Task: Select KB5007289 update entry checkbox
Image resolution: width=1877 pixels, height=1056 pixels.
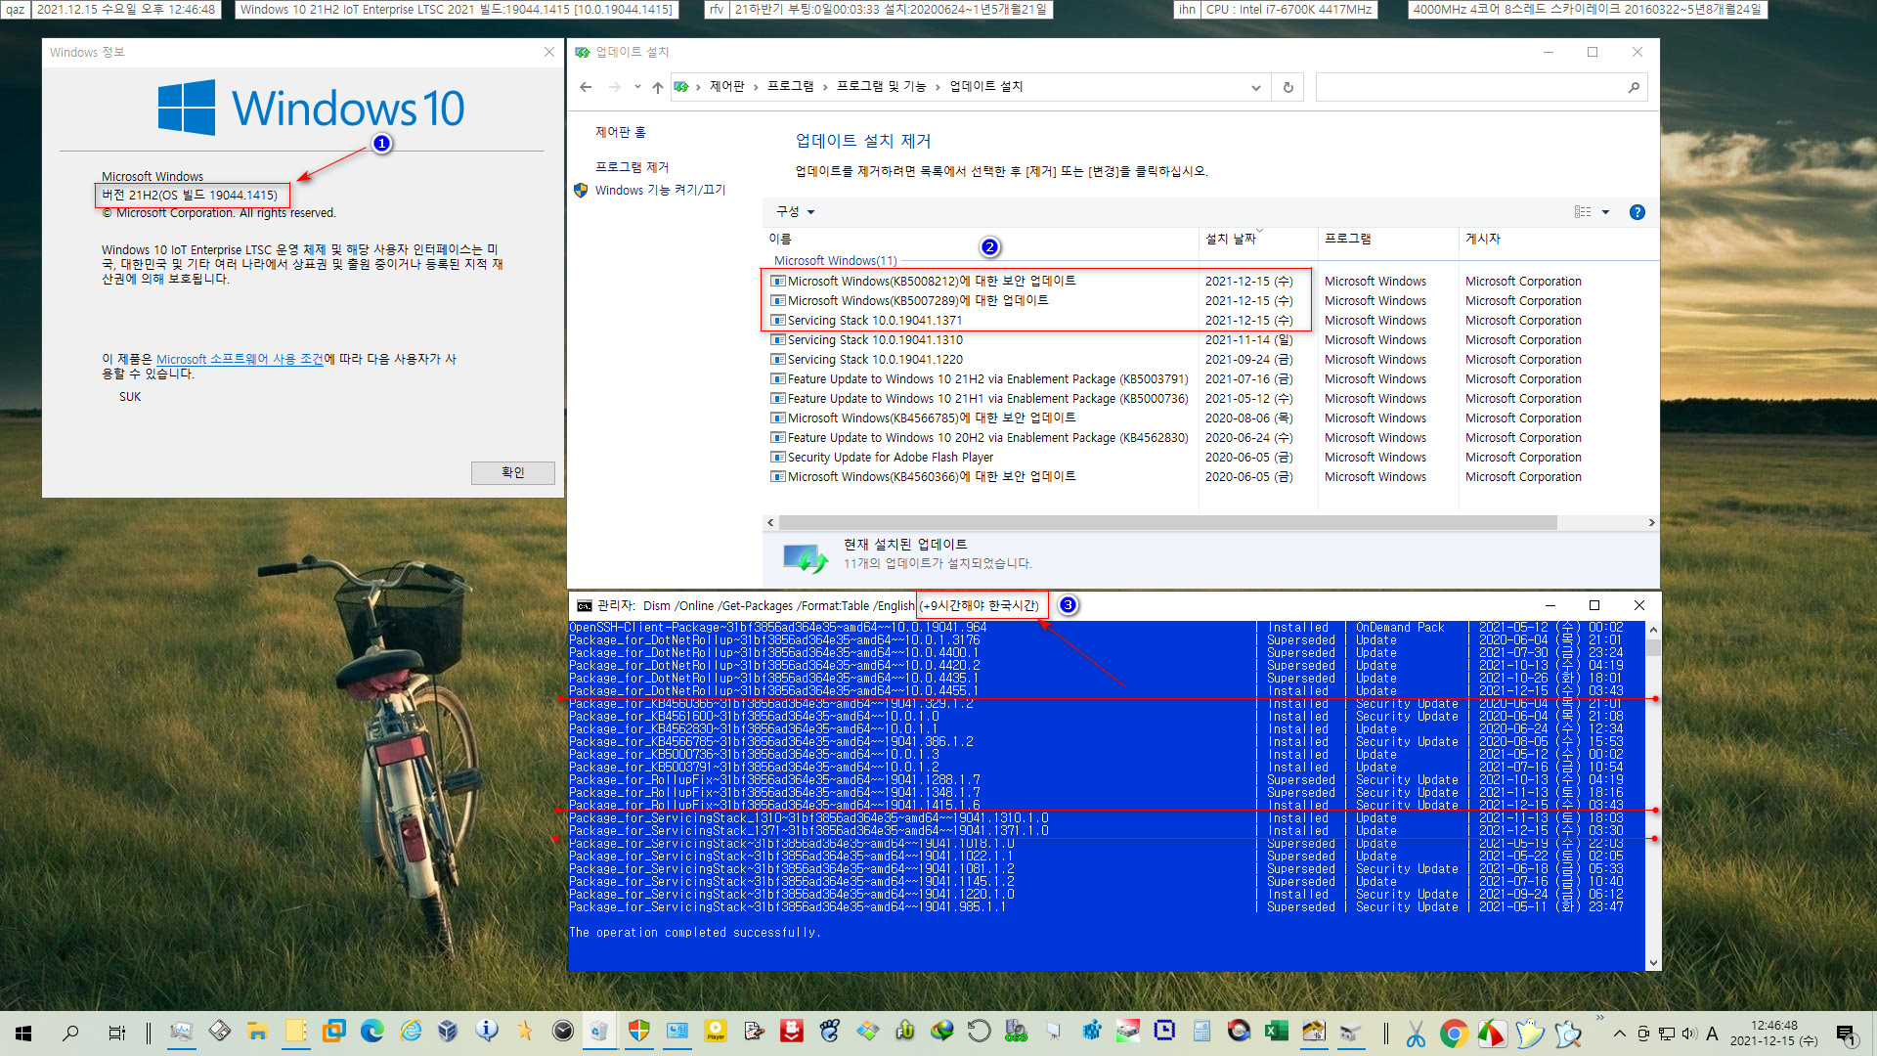Action: (x=777, y=300)
